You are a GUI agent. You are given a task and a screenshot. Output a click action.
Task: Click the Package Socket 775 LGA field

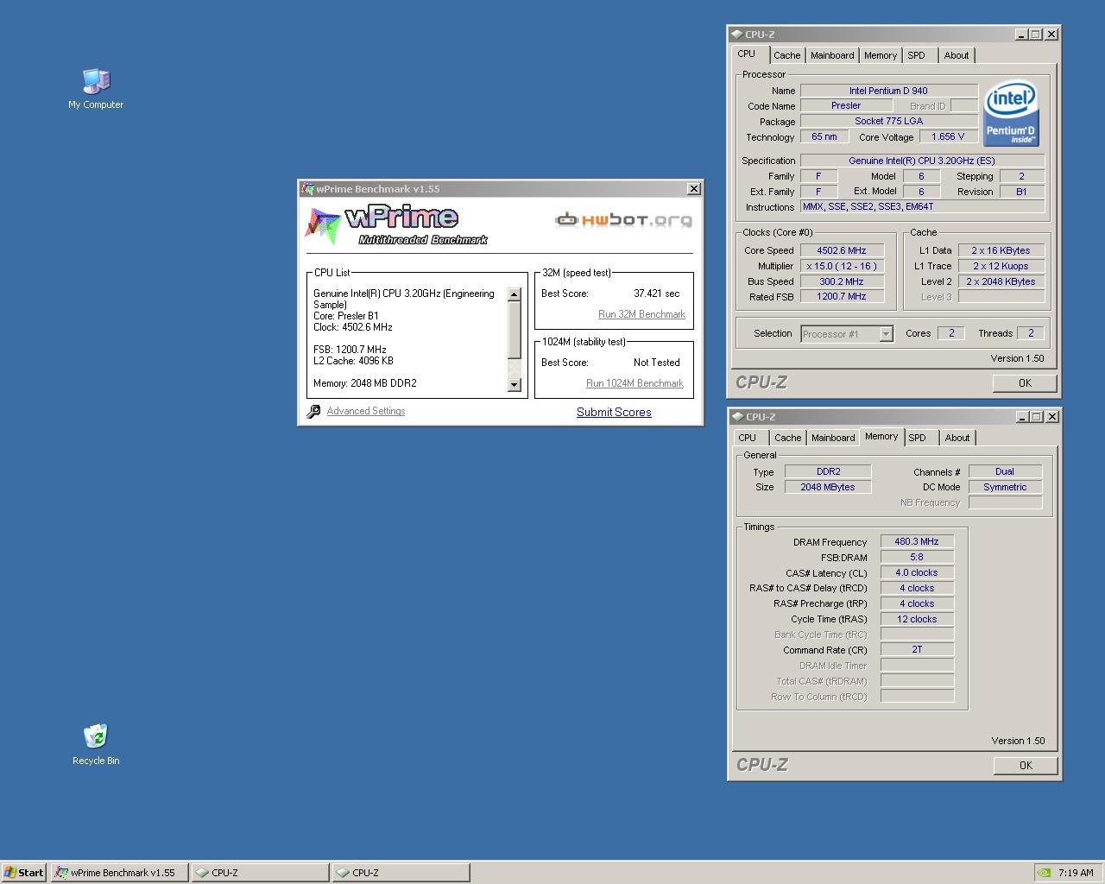pos(888,121)
